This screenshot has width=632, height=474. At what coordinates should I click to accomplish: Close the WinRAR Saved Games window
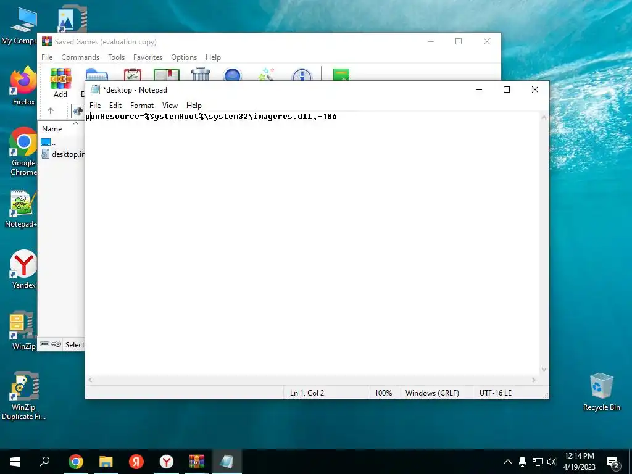(487, 41)
